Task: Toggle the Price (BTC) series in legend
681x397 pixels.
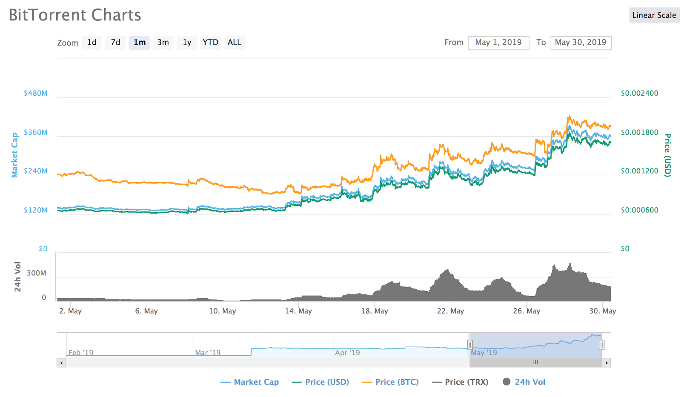Action: coord(390,382)
